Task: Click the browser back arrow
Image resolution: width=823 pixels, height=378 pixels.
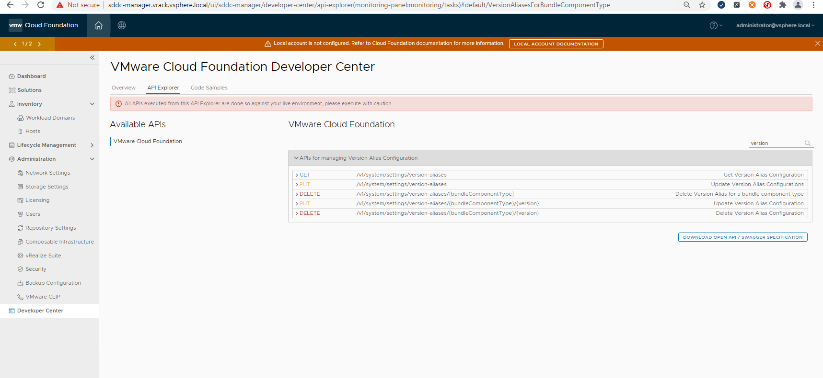Action: [10, 5]
